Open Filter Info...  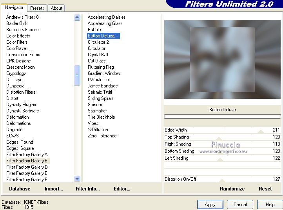(x=87, y=189)
